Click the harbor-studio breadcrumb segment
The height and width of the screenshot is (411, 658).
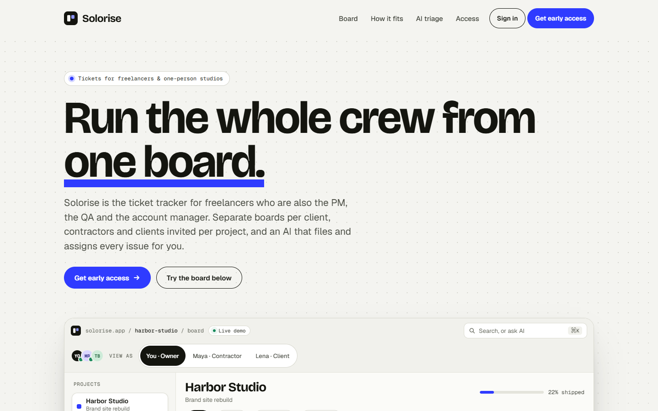tap(156, 331)
